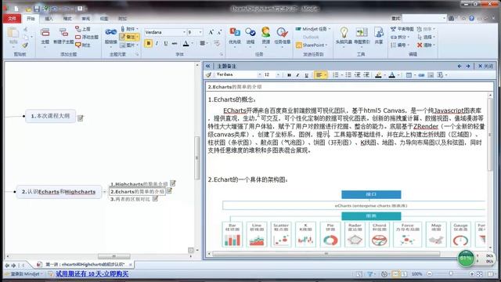
Task: Click the Balance Map (平衡导图) icon
Action: click(x=402, y=29)
